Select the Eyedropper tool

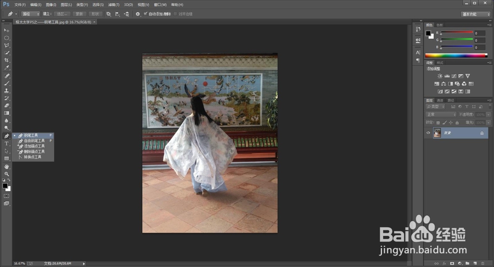pyautogui.click(x=6, y=68)
